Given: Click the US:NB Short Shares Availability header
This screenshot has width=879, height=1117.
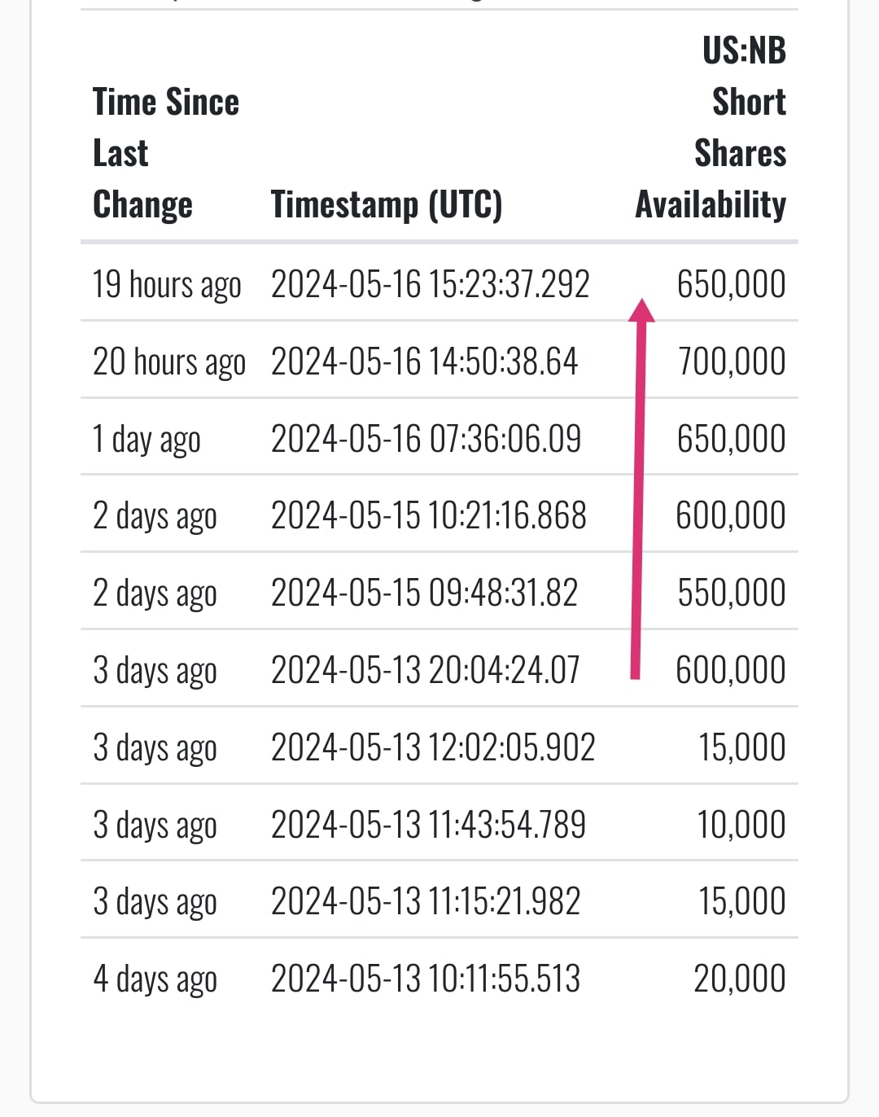Looking at the screenshot, I should click(x=711, y=128).
